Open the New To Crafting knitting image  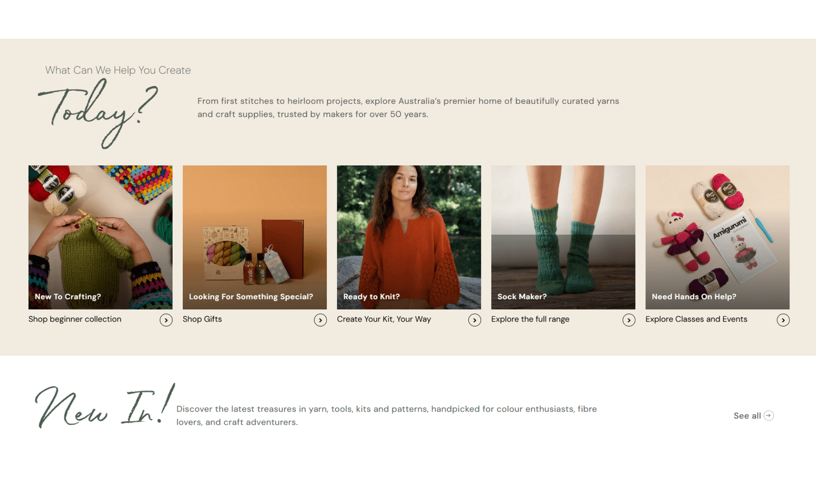(100, 237)
